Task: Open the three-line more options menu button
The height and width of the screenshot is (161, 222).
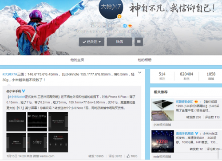Action: (x=139, y=42)
